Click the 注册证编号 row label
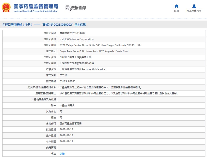Viewport: 207px width, 158px height. tap(50, 33)
